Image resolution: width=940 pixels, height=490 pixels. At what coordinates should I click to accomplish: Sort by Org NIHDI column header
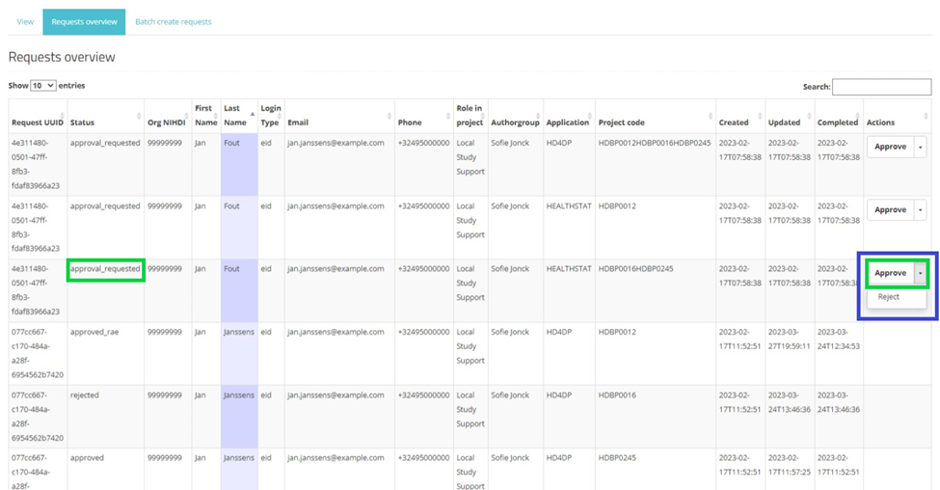click(167, 122)
